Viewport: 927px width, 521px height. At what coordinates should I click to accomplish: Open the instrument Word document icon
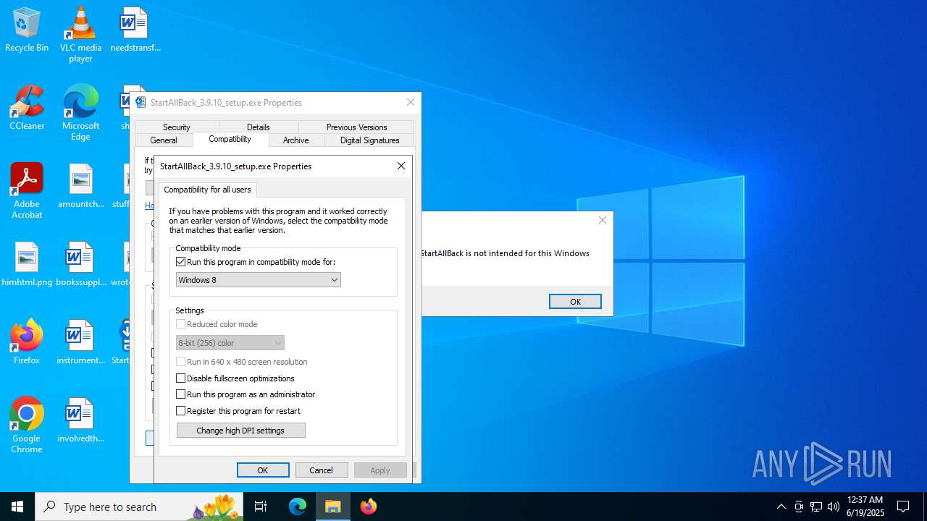tap(80, 342)
